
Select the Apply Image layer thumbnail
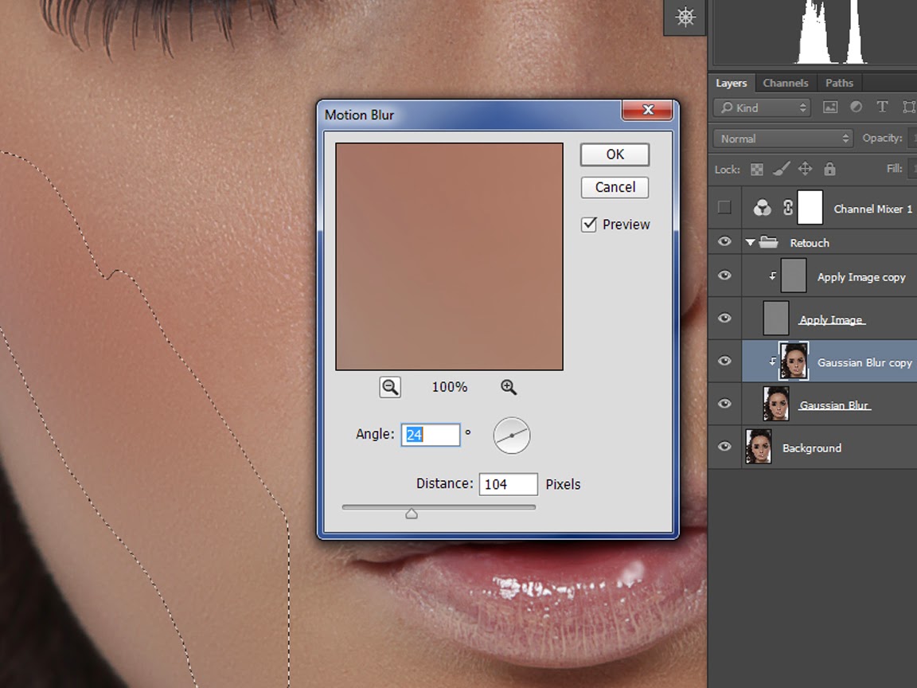click(x=776, y=319)
